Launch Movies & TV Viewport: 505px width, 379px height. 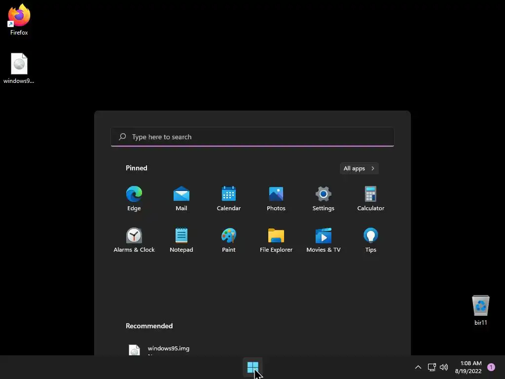coord(324,240)
